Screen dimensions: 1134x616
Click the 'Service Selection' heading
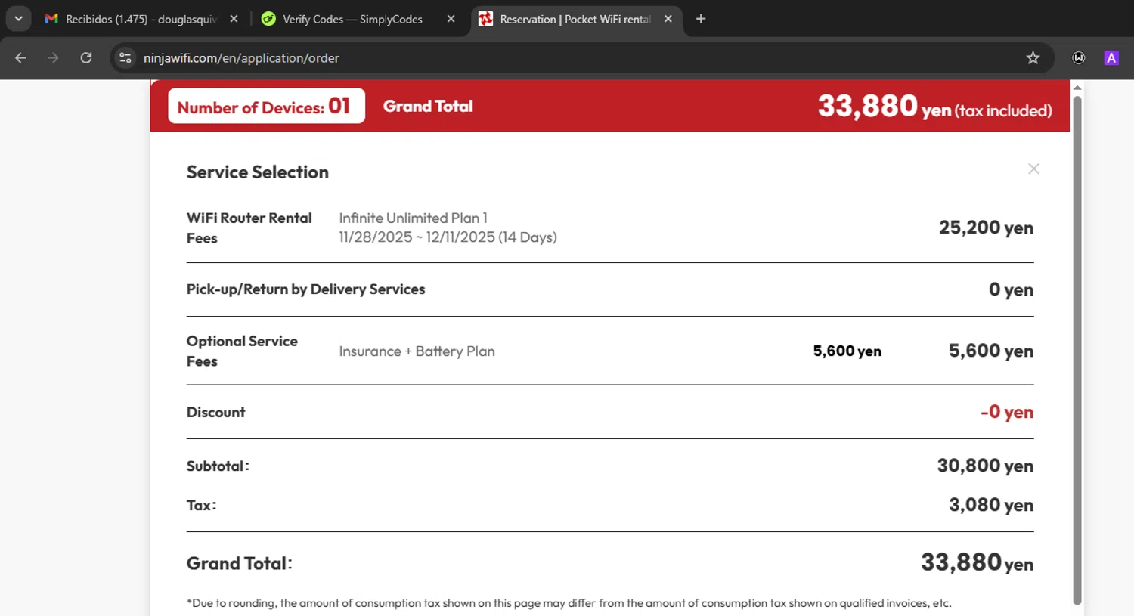pos(258,172)
